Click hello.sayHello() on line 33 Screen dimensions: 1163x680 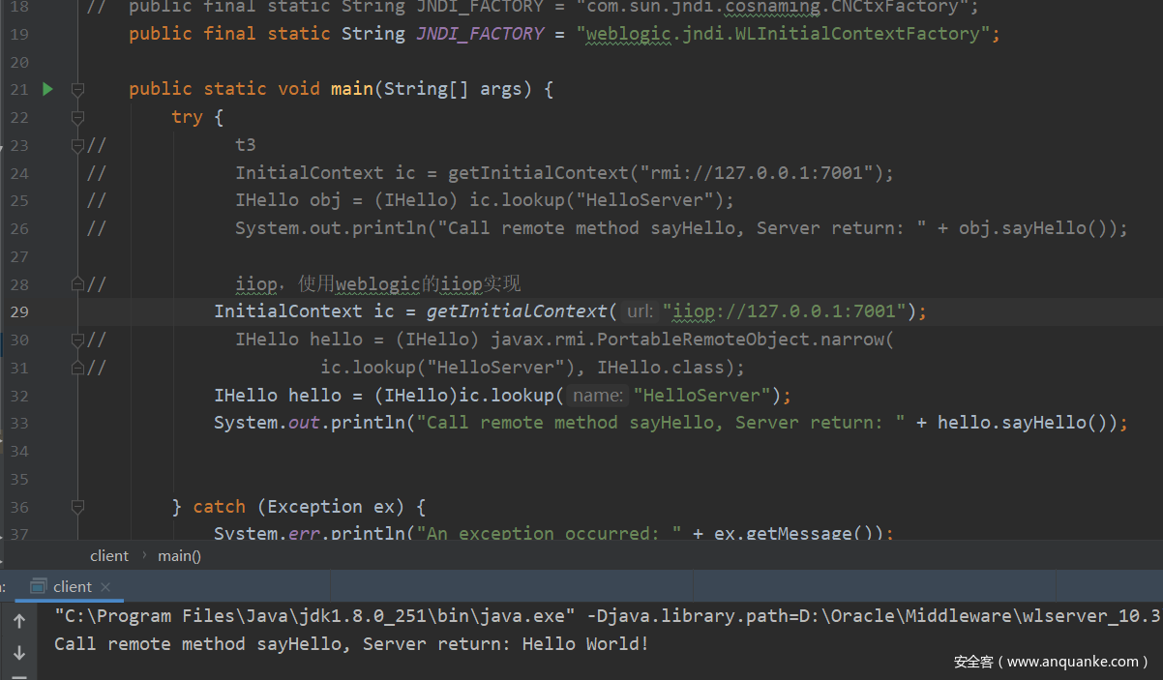[1022, 423]
